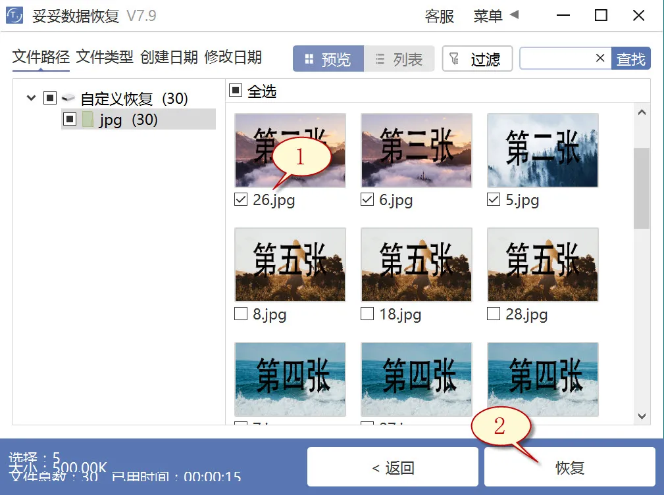Click the filter funnel icon

[x=455, y=59]
